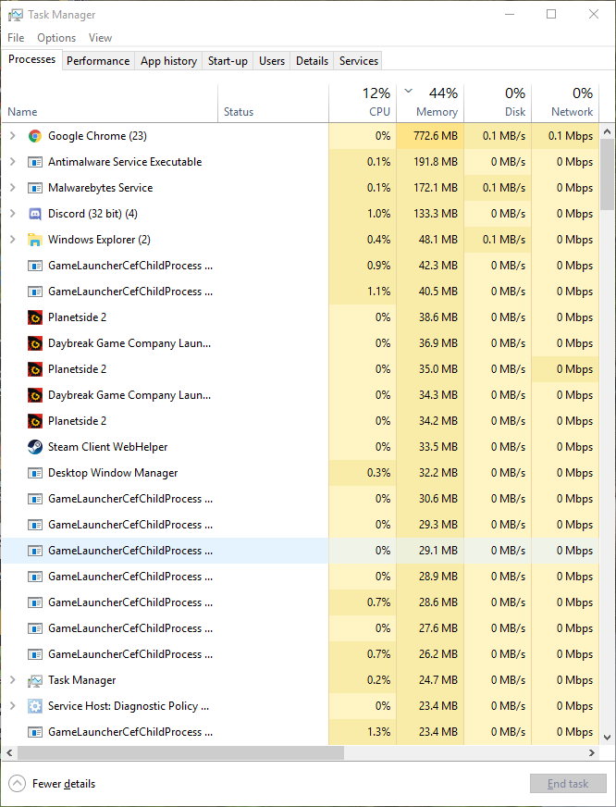
Task: Click GameLauncherCefChildProcess icon using 26.2 MB
Action: [35, 654]
